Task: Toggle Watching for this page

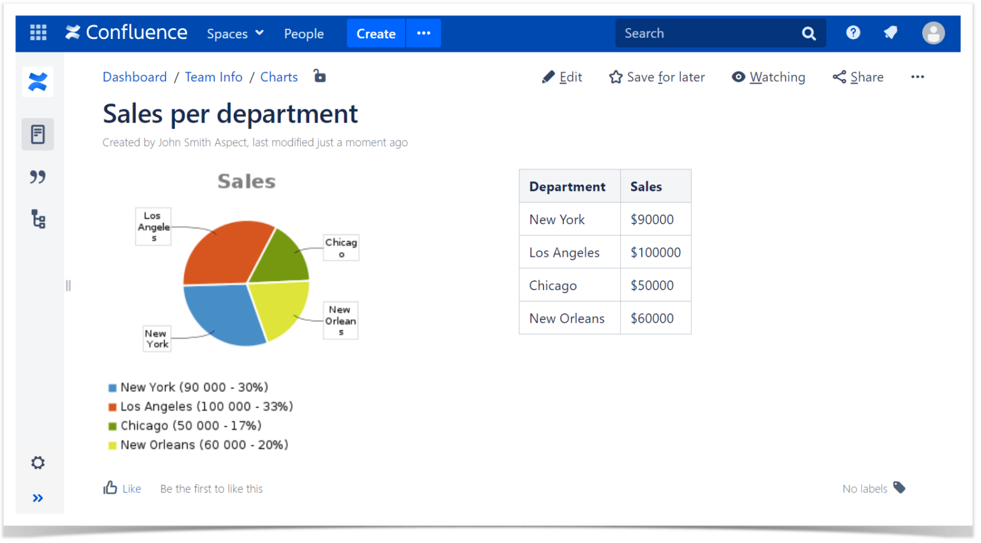Action: tap(768, 77)
